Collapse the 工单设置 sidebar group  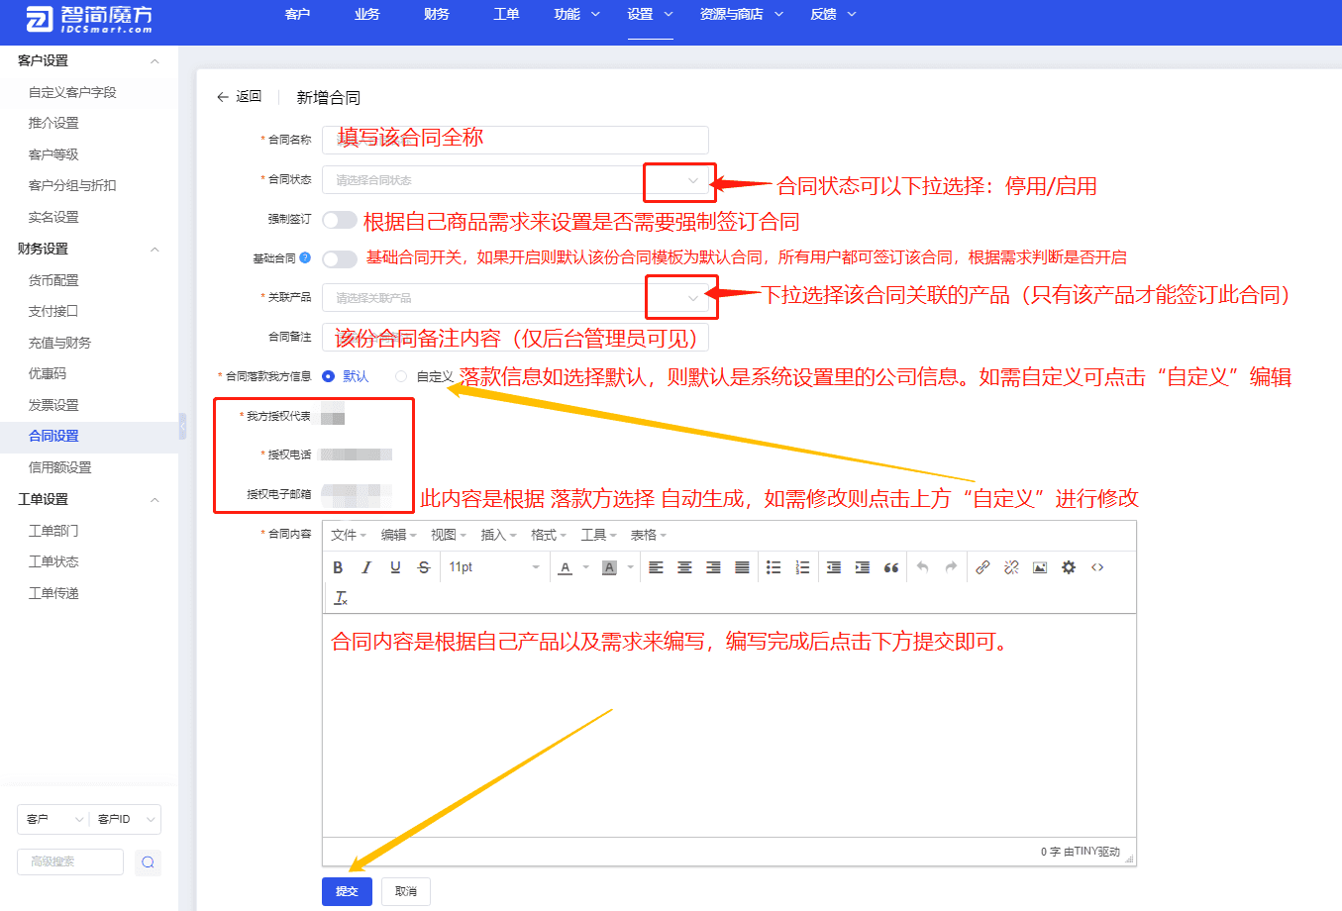coord(155,500)
